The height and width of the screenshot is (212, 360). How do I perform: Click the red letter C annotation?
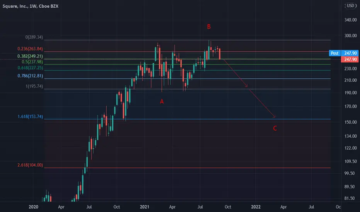[x=275, y=128]
